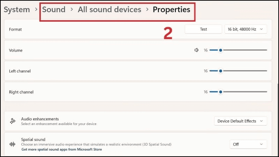Expand the Device Default Effects dropdown
Screen dimensions: 279x157
(x=240, y=121)
